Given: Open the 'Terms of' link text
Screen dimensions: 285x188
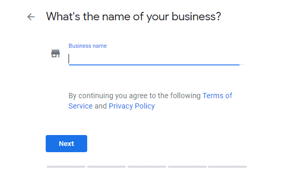Looking at the screenshot, I should (x=217, y=96).
